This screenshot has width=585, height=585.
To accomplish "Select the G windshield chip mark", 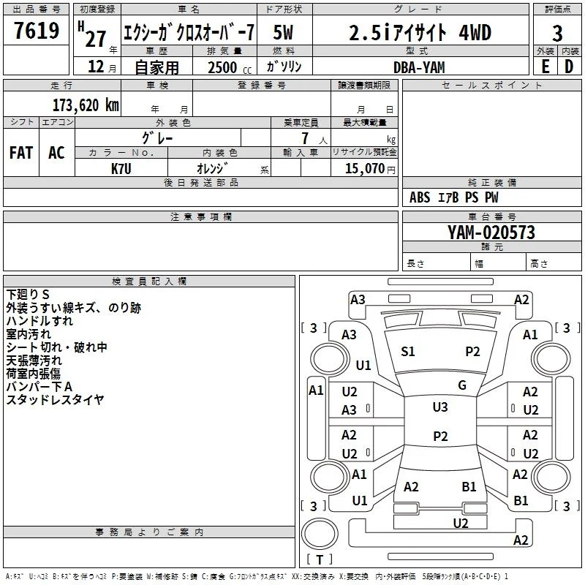I will [x=462, y=385].
